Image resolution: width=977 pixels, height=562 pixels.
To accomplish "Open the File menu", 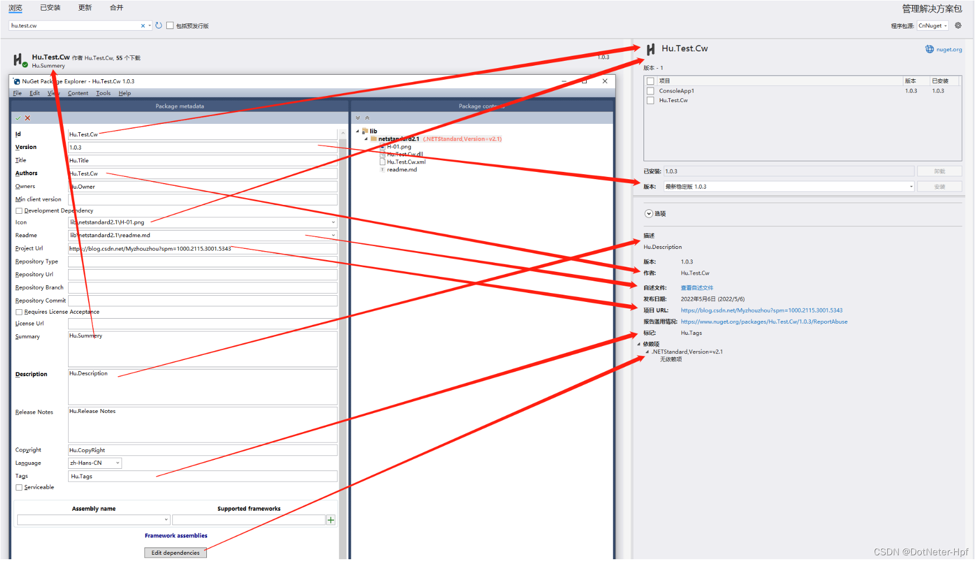I will (17, 93).
